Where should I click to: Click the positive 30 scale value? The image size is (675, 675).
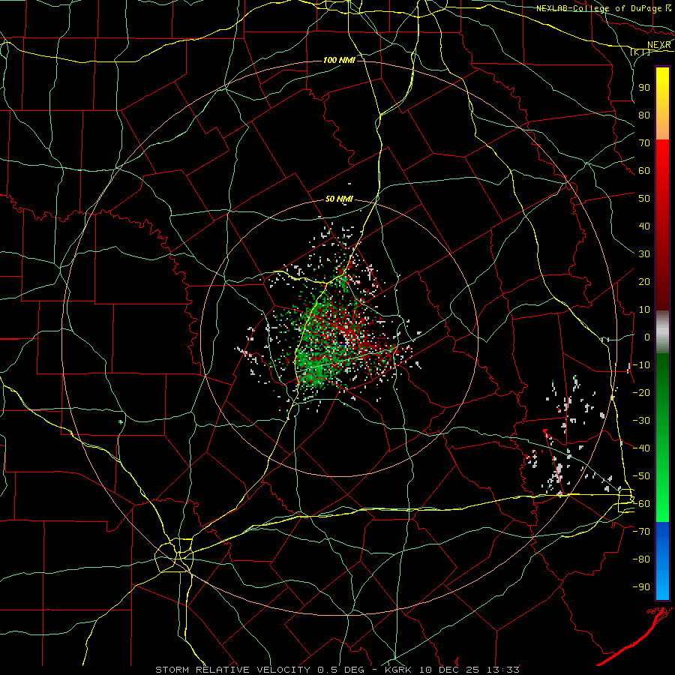tap(644, 254)
